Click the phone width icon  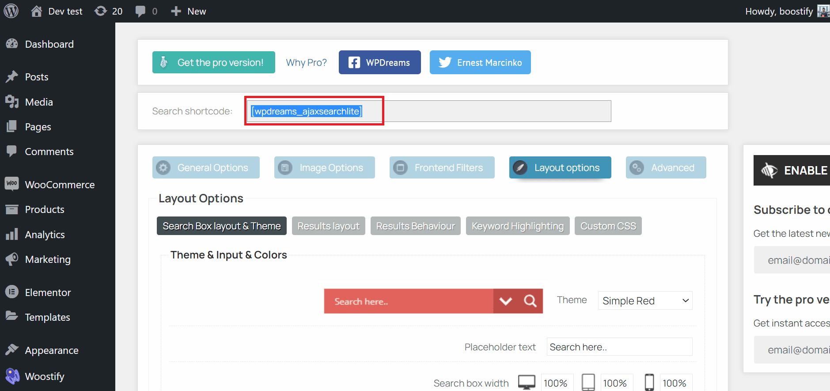(649, 382)
